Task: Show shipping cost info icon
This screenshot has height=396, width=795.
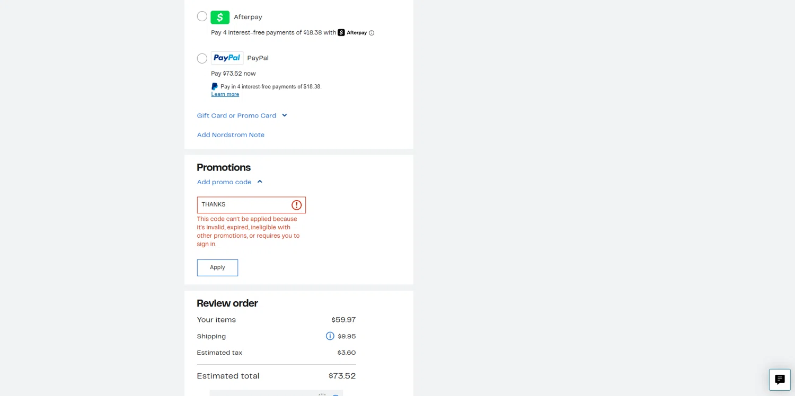Action: point(330,336)
